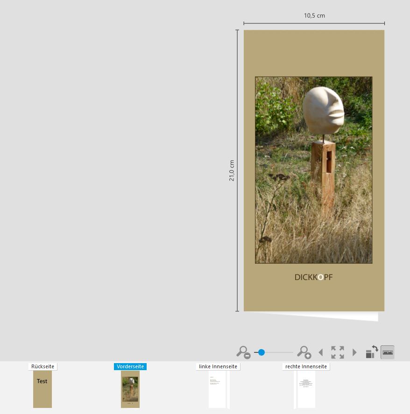Open the Rückseite thumbnail with Test text
Screen dimensions: 410x414
coord(42,389)
